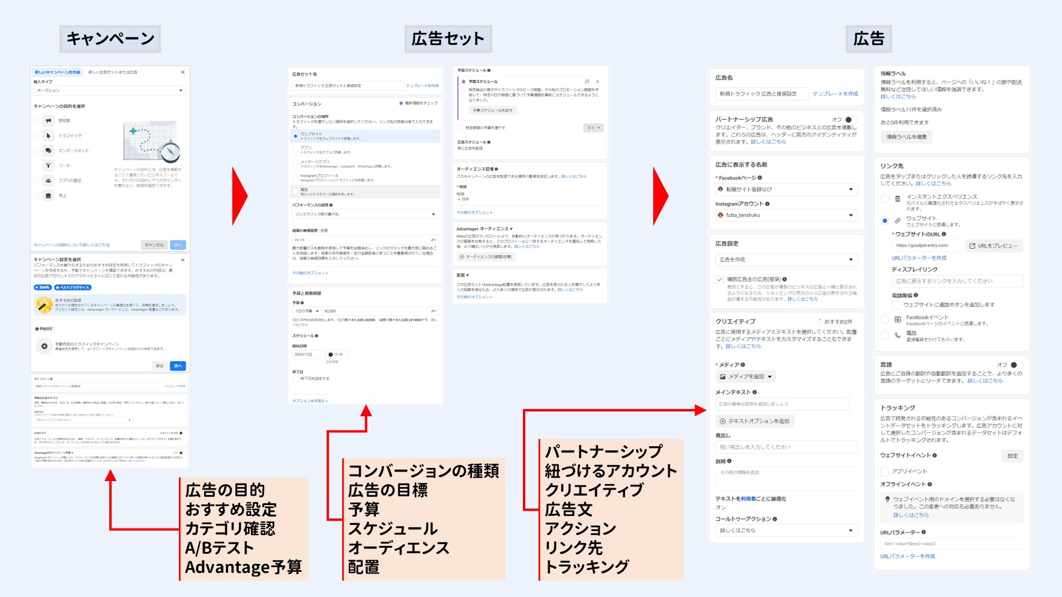Open the 購入タイプ オークション dropdown

click(109, 91)
